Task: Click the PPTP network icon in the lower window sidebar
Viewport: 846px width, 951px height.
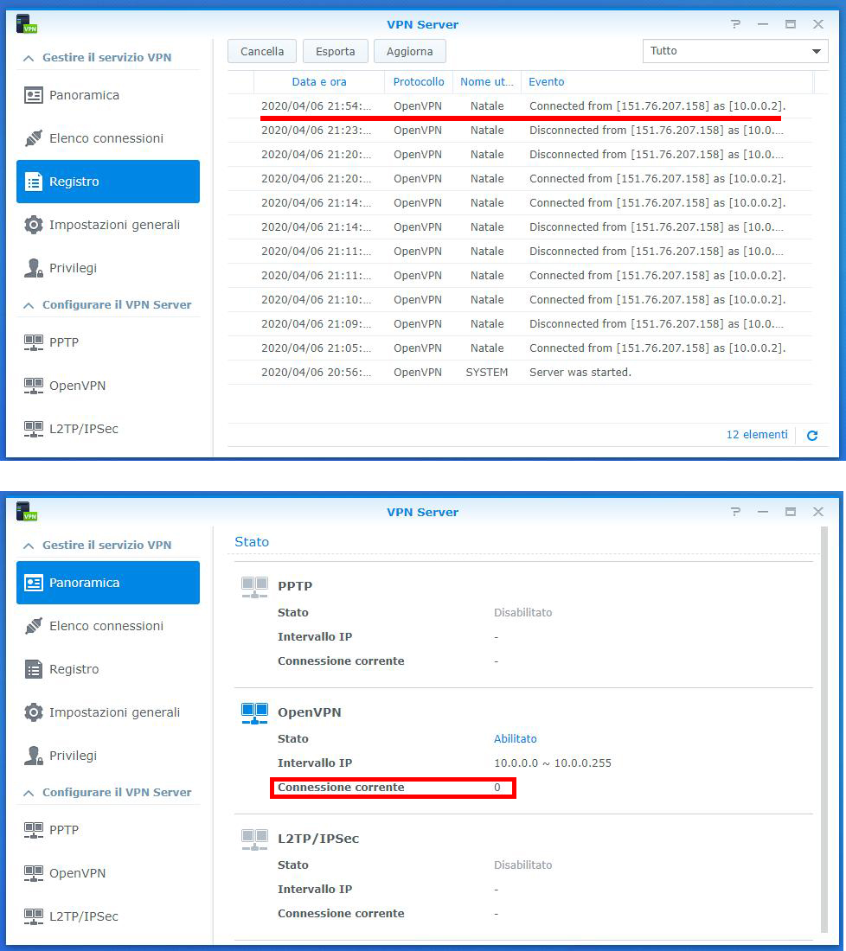Action: point(34,830)
